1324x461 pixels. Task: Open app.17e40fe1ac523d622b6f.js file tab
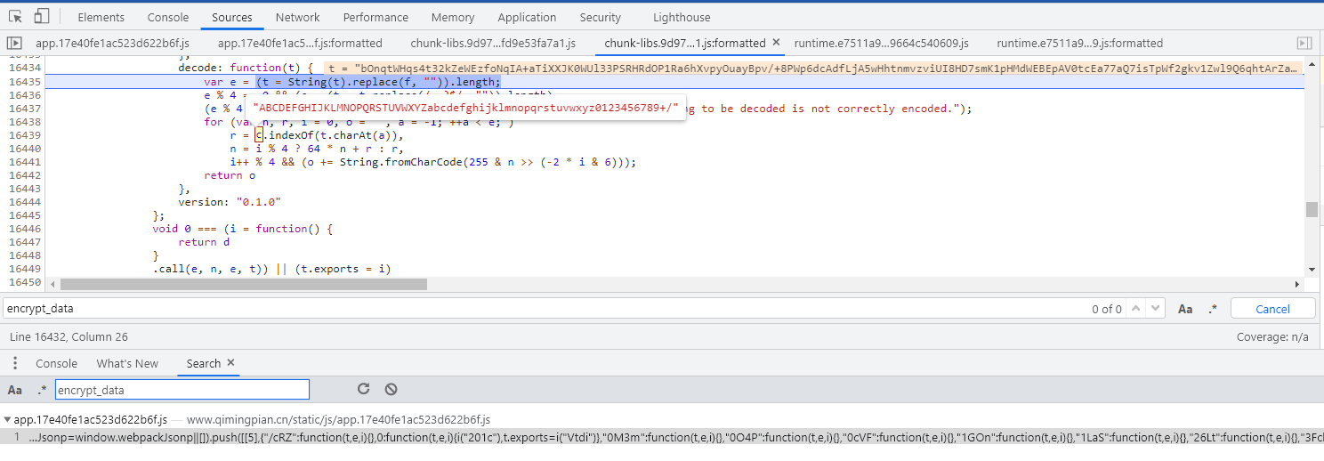click(x=112, y=43)
